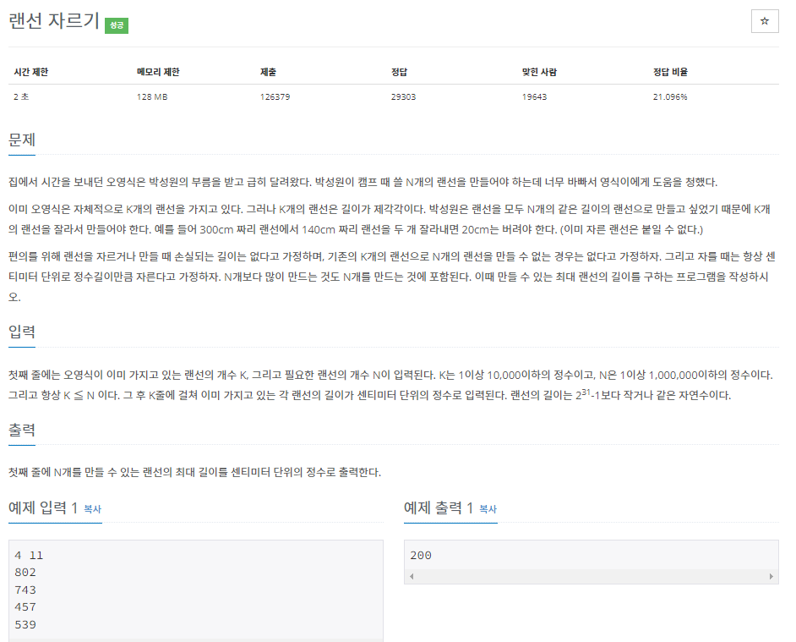The height and width of the screenshot is (642, 796).
Task: Click the submission count 126379
Action: (x=275, y=96)
